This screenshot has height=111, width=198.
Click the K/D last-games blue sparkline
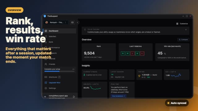point(176,75)
